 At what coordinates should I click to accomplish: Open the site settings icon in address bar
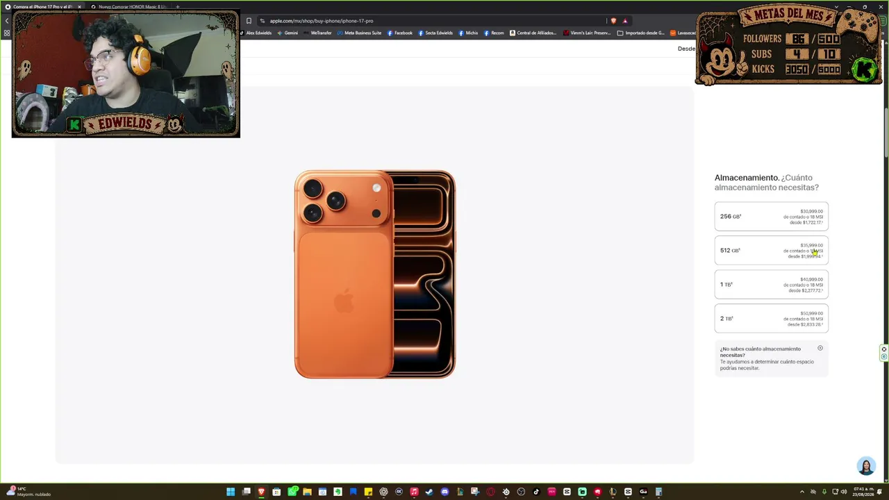coord(262,21)
